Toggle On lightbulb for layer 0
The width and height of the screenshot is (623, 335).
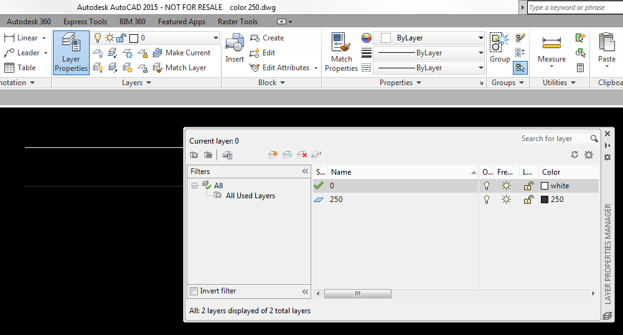pyautogui.click(x=486, y=186)
